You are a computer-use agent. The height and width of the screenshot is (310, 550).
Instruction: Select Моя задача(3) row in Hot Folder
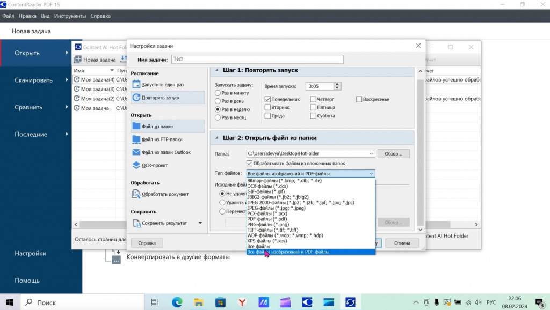point(94,89)
